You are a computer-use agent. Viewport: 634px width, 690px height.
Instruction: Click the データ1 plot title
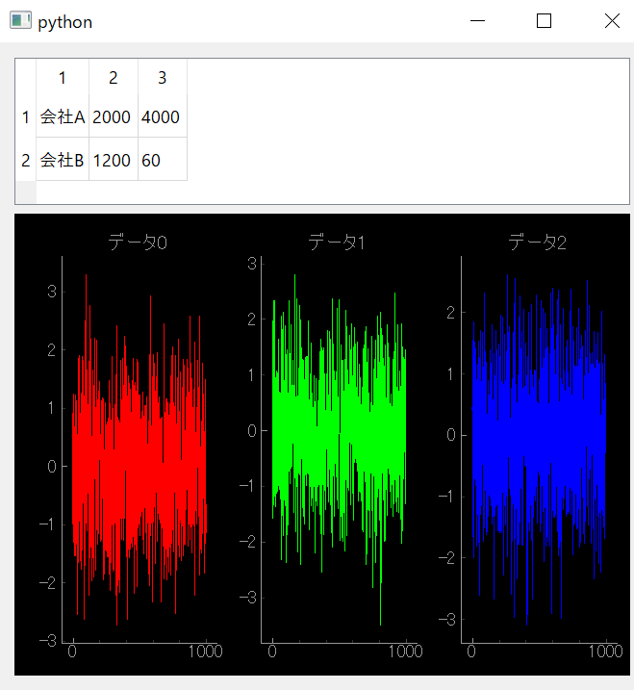pos(337,243)
